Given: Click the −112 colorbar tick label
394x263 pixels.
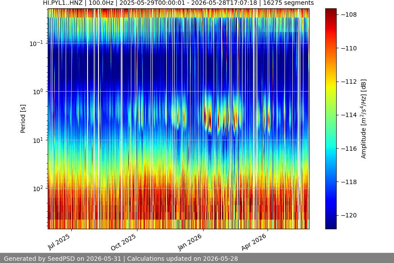Looking at the screenshot, I should click(x=349, y=82).
